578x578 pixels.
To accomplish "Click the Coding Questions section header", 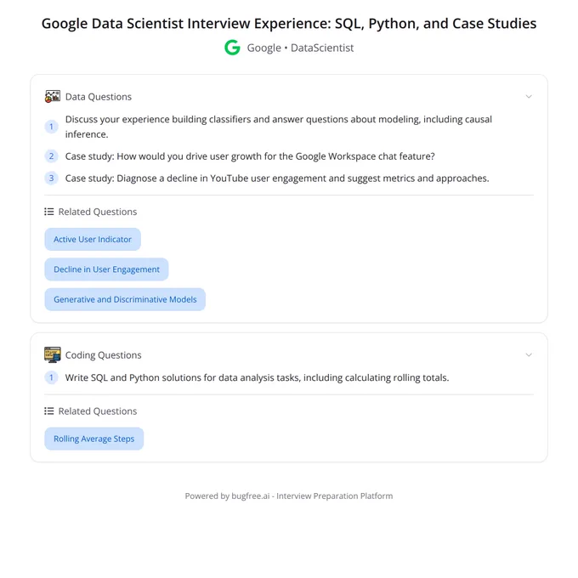I will click(289, 355).
